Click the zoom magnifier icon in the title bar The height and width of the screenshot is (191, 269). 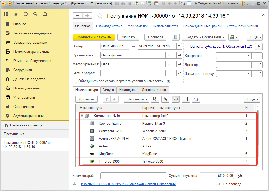(183, 3)
